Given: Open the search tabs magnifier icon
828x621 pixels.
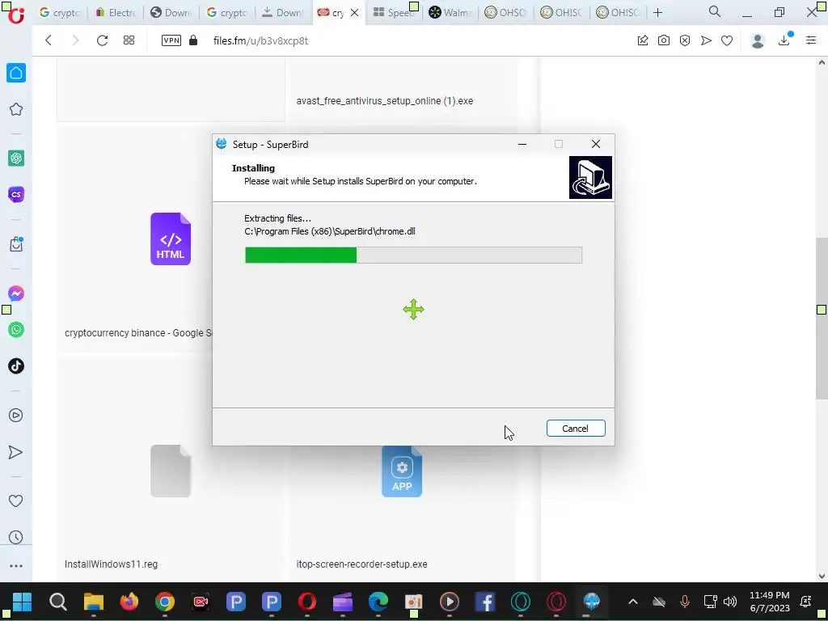Looking at the screenshot, I should (x=715, y=12).
